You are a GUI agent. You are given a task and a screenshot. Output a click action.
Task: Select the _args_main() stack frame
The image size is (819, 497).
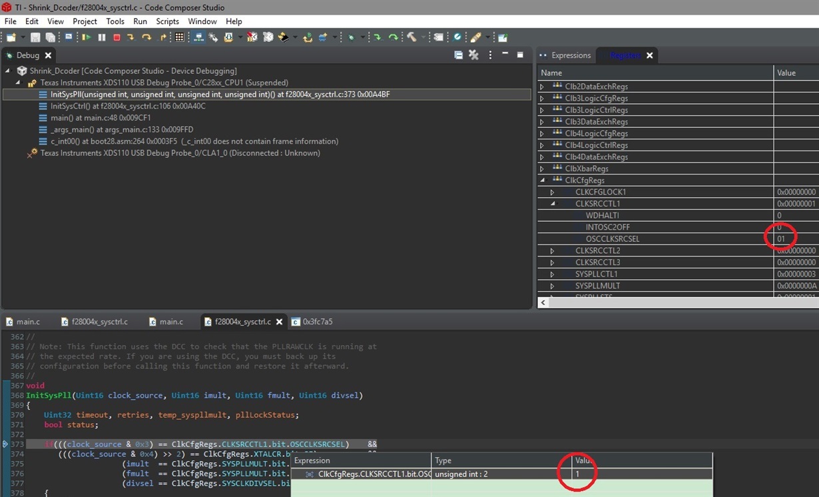(x=122, y=129)
